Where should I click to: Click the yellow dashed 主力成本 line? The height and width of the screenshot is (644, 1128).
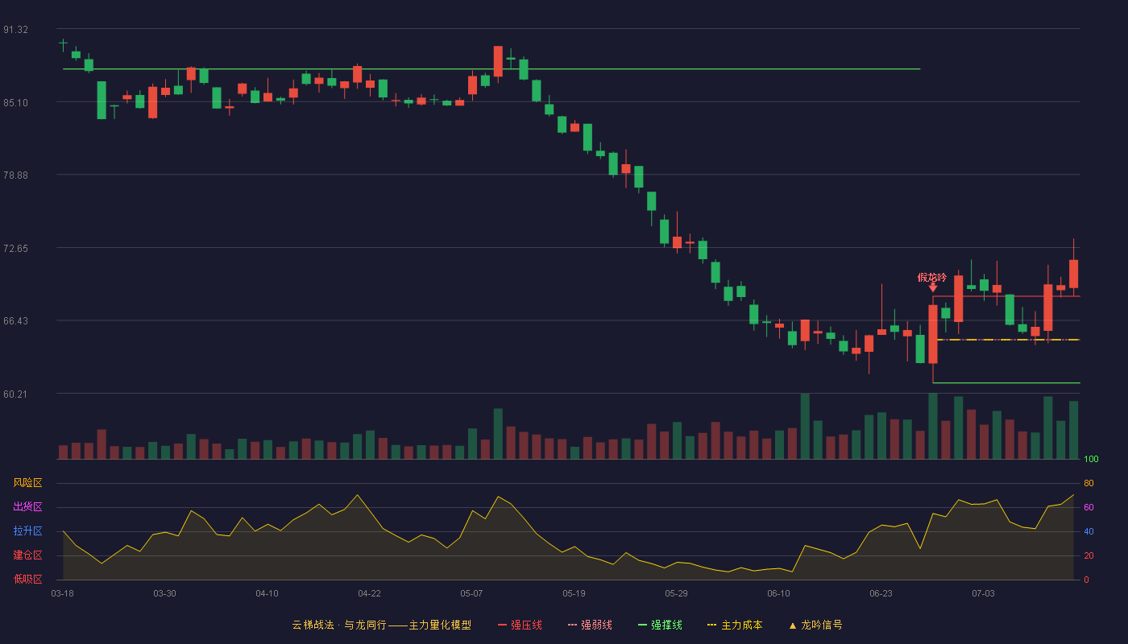tap(1009, 340)
